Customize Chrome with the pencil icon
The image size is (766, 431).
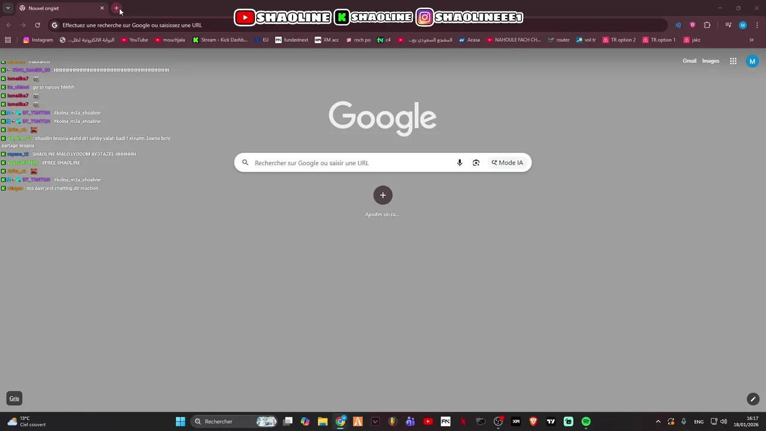(753, 399)
